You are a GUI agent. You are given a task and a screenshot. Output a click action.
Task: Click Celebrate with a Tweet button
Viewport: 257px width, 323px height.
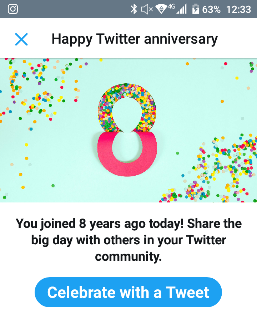128,292
